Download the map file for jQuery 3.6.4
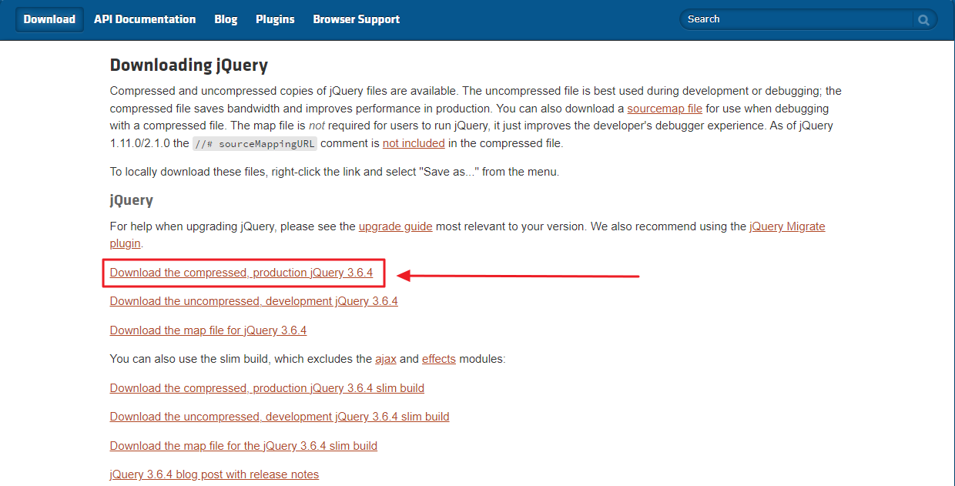 (x=208, y=330)
